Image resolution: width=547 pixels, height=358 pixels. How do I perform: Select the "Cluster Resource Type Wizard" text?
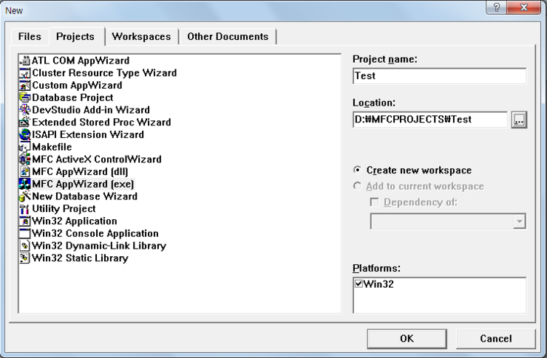click(x=104, y=73)
